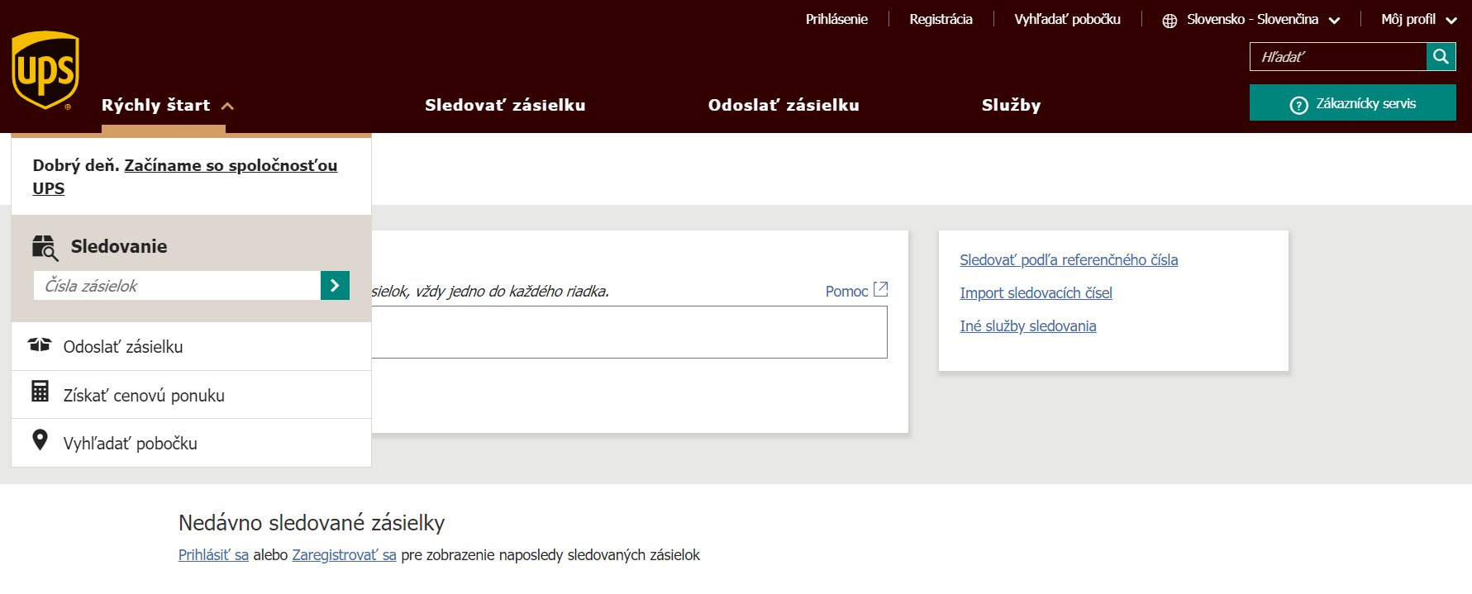Click the search magnifier button
The height and width of the screenshot is (594, 1472).
1441,56
